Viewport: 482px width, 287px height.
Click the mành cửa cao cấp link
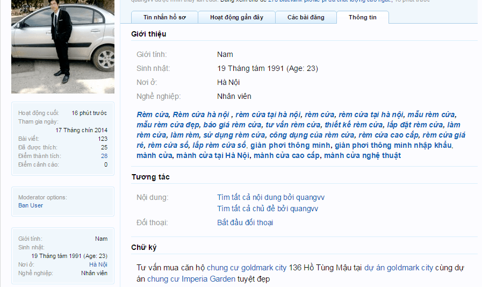point(286,155)
